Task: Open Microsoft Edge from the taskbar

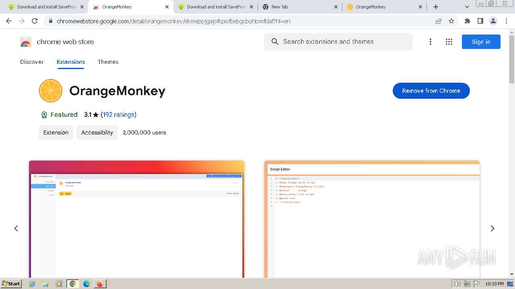Action: (x=87, y=284)
